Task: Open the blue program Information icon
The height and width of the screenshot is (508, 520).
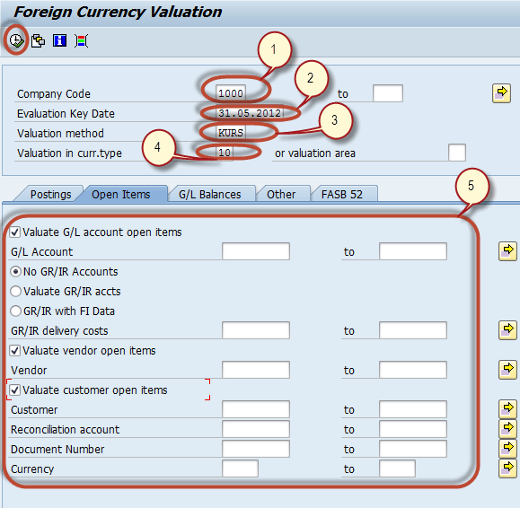Action: point(59,40)
